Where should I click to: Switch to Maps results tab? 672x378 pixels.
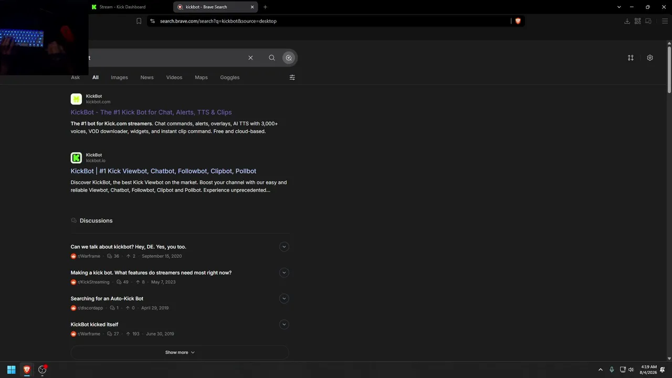(201, 77)
